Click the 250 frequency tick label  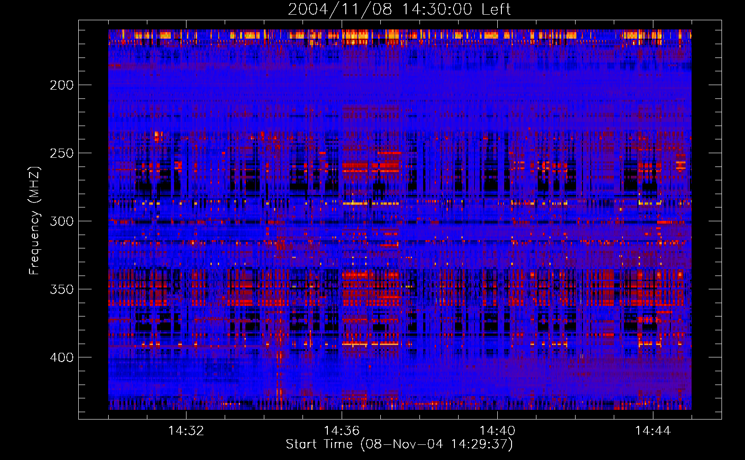tap(62, 153)
